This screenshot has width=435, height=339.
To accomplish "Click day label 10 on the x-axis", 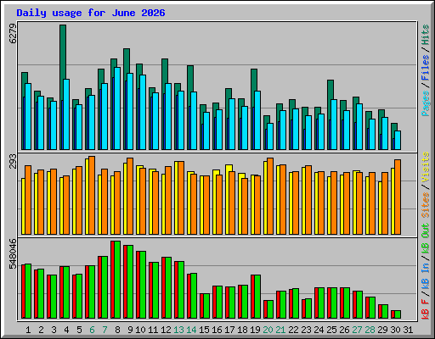I will [x=140, y=330].
